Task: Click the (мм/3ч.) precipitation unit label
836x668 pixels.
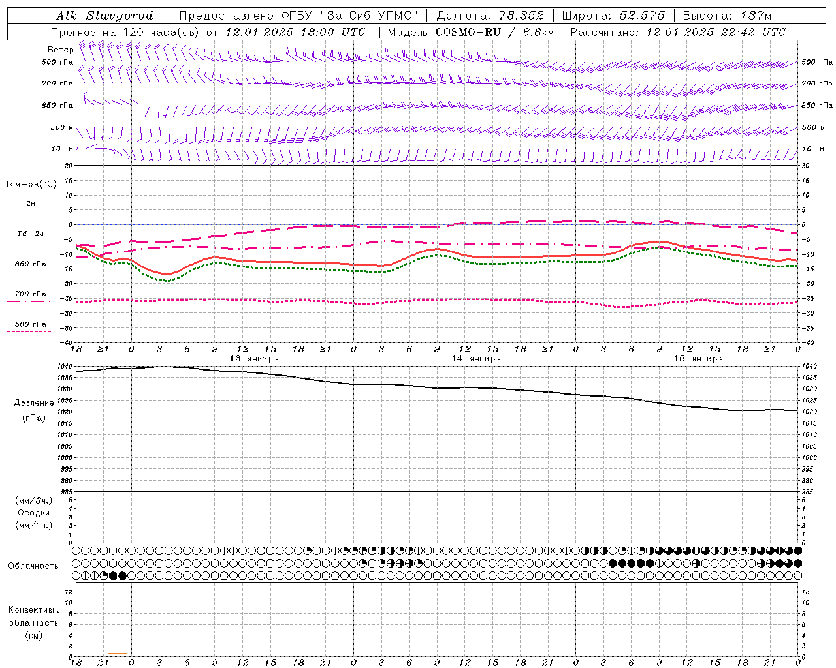Action: click(33, 500)
